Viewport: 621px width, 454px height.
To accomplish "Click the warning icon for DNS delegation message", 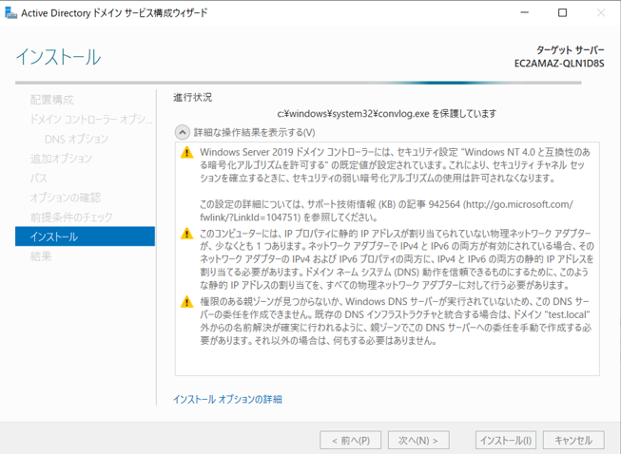I will click(186, 302).
